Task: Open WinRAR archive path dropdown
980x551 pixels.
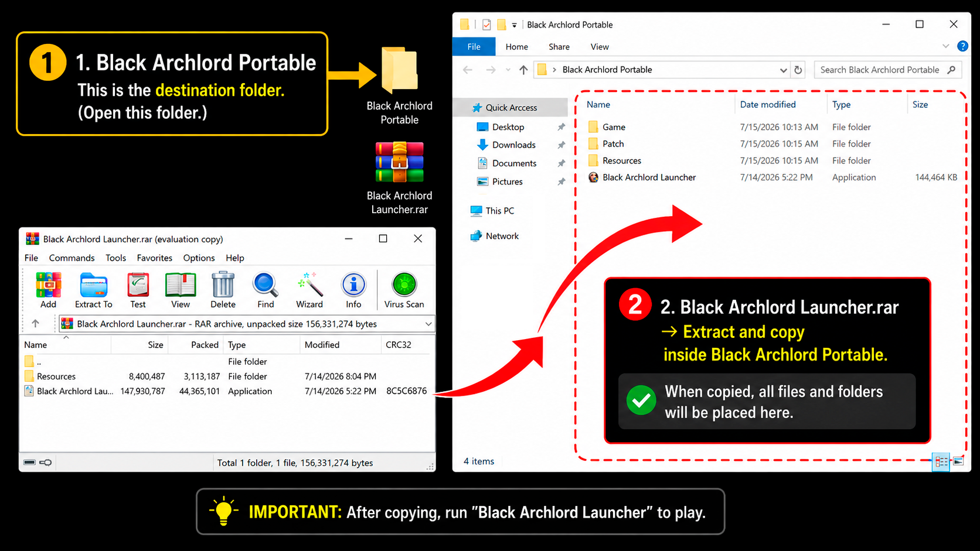Action: (x=428, y=324)
